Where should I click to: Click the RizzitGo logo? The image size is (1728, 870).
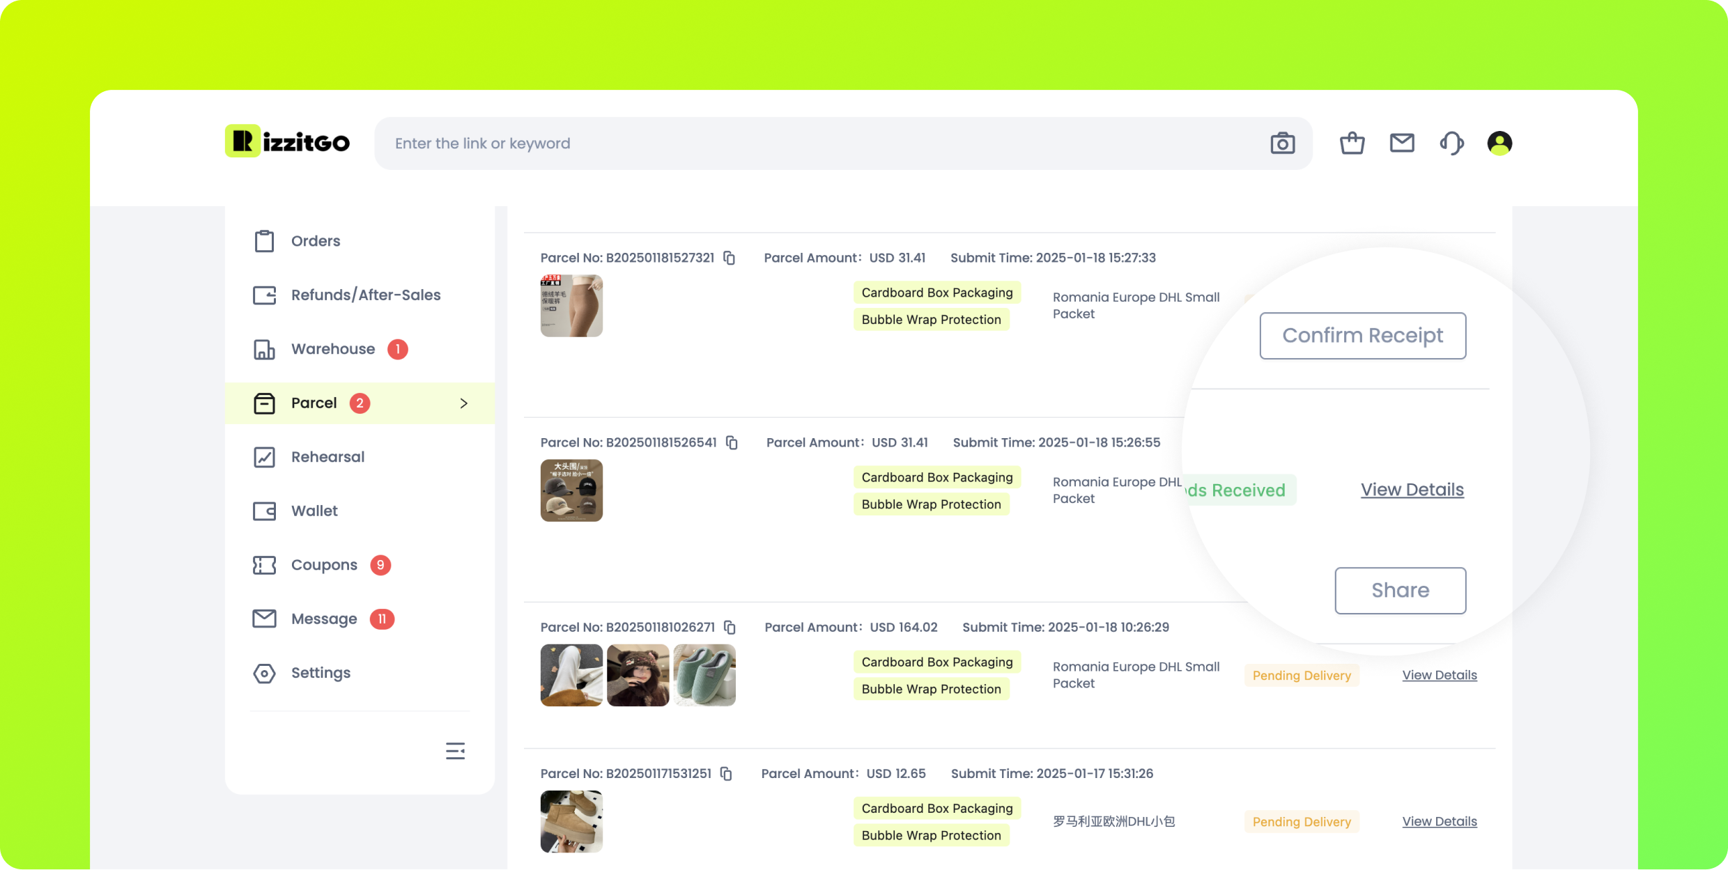click(x=288, y=142)
